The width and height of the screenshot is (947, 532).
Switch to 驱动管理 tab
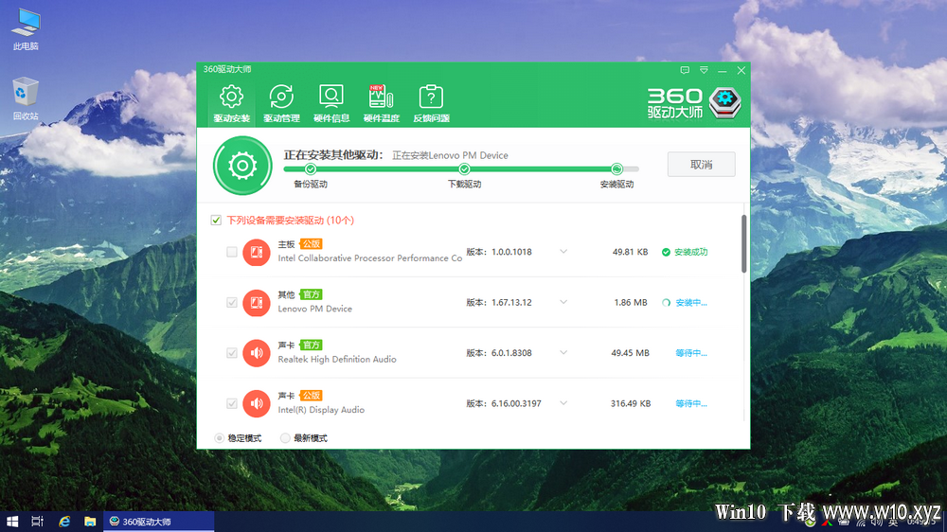pos(281,104)
